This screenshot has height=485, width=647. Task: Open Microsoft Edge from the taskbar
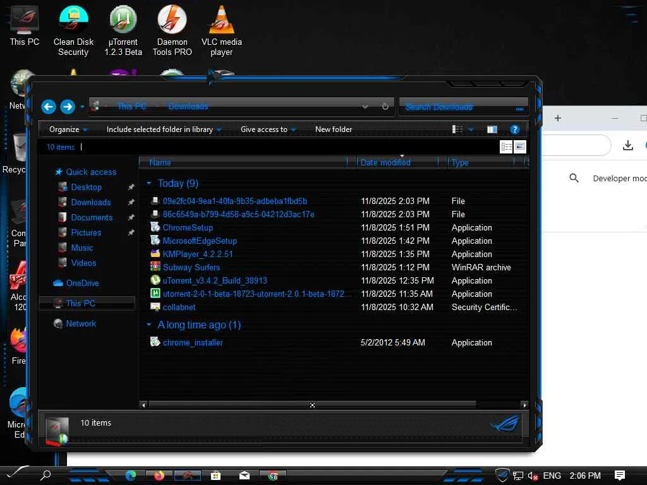point(131,476)
